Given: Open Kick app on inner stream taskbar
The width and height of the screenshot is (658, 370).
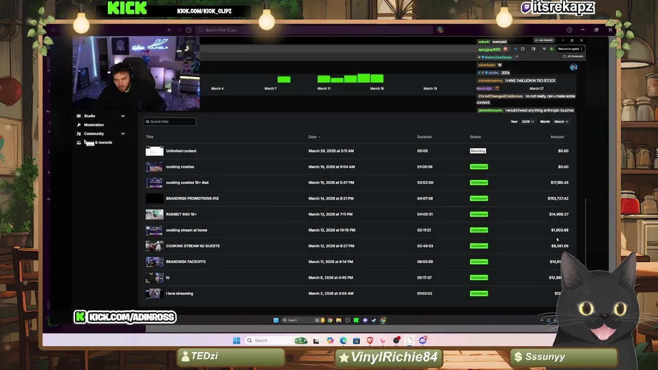Looking at the screenshot, I should [x=356, y=320].
